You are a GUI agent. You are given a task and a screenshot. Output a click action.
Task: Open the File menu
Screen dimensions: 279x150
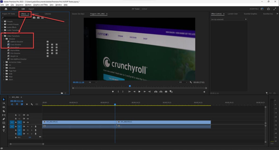click(2, 5)
